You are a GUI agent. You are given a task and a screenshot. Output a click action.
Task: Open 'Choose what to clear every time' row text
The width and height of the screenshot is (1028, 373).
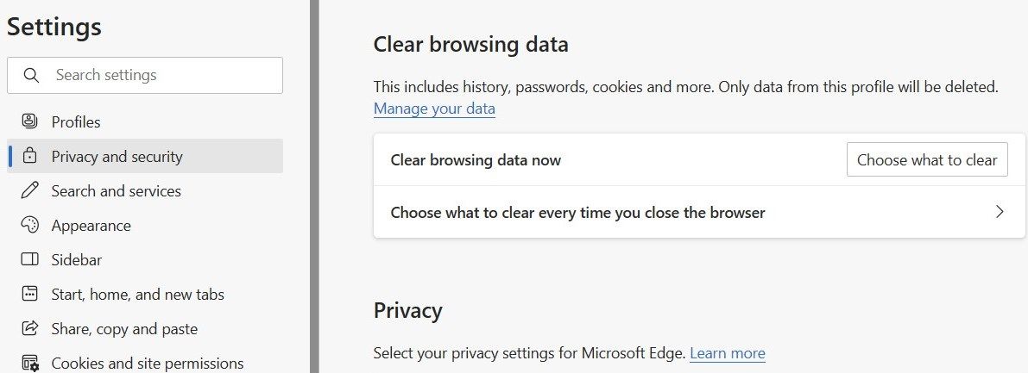point(577,212)
